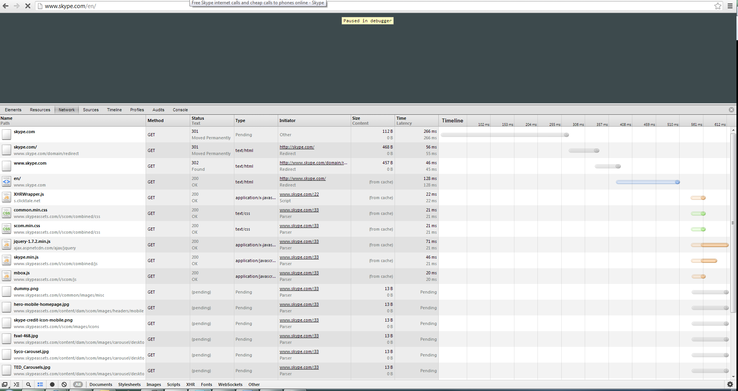Toggle small resource rows view
Image resolution: width=738 pixels, height=391 pixels.
point(40,384)
